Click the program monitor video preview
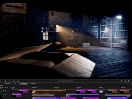 click(x=66, y=40)
